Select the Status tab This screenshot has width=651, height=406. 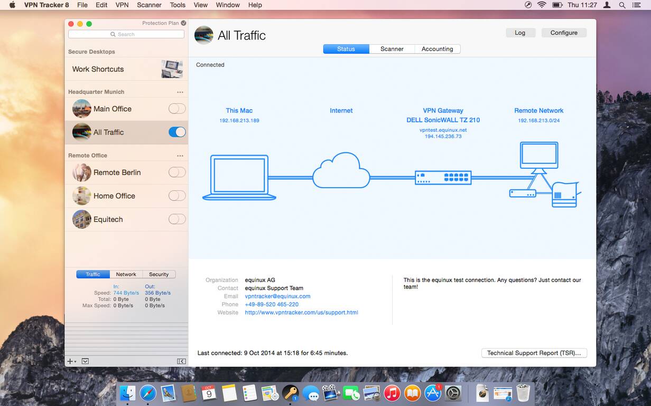coord(346,49)
